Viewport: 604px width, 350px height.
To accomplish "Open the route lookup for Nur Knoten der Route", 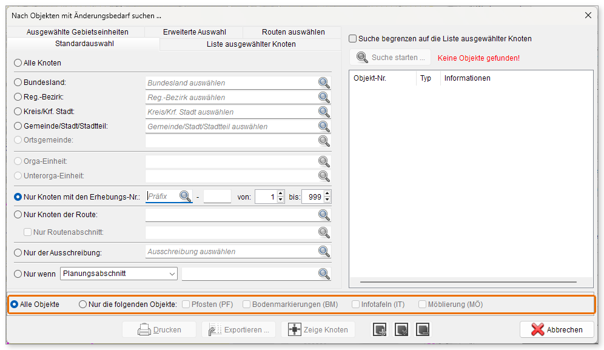I will tap(324, 215).
